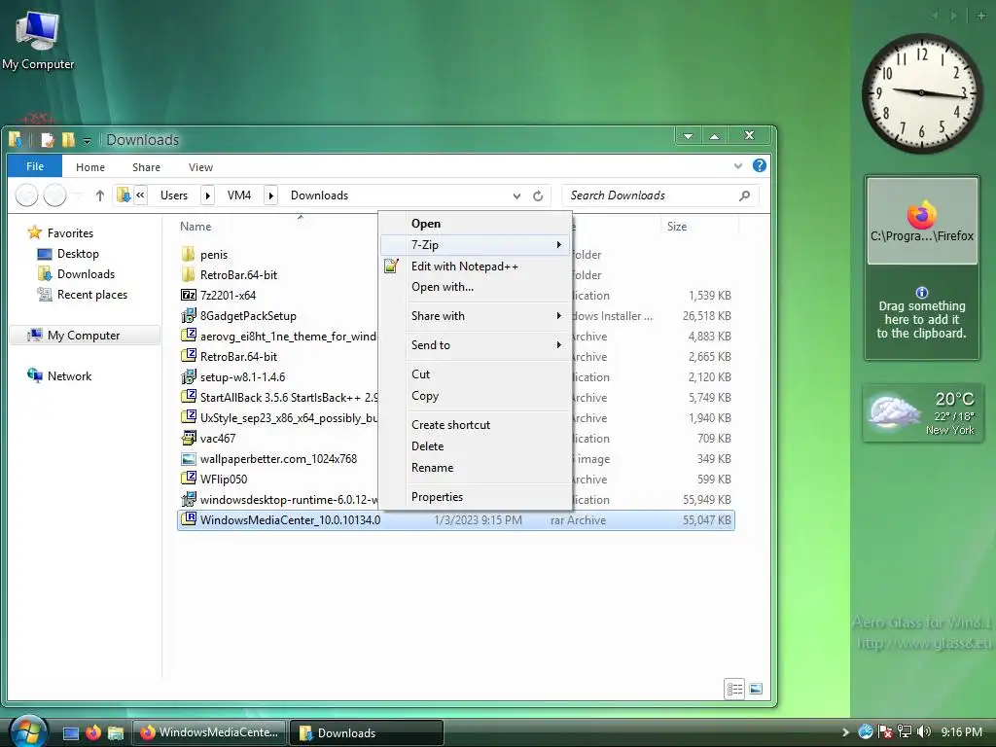Screen dimensions: 996x747
Task: Switch to large thumbnails view icon
Action: point(756,690)
